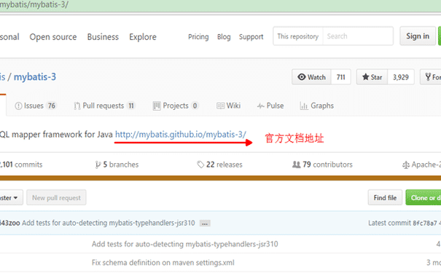View the 79 contributors link
This screenshot has height=273, width=441.
coord(322,165)
